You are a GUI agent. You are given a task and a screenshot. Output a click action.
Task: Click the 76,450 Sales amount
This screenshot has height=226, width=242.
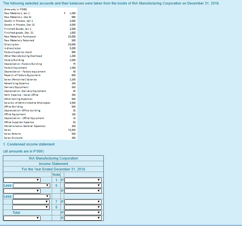tap(72, 130)
